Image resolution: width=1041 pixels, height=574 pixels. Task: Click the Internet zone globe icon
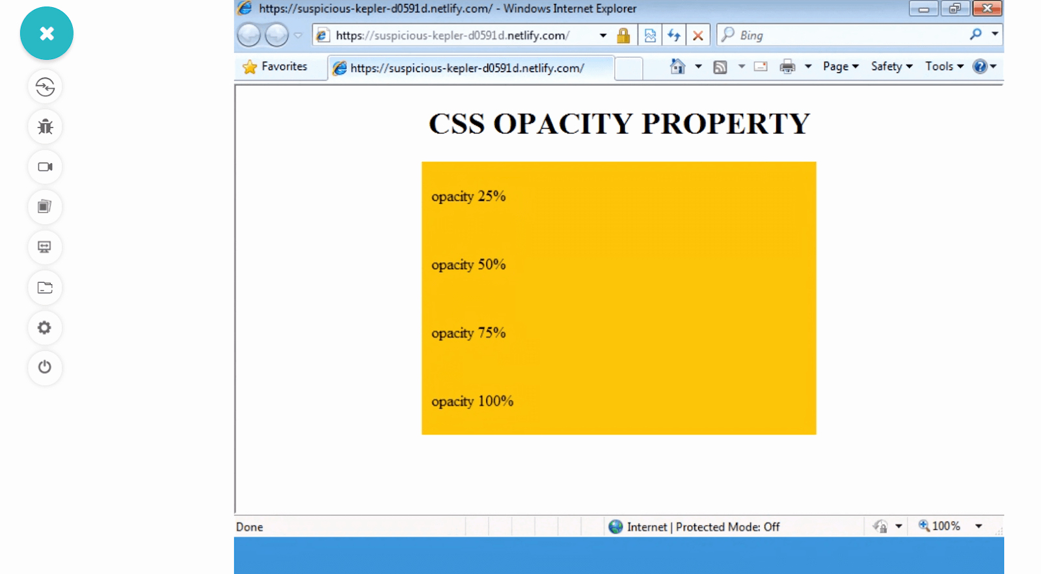click(x=615, y=527)
